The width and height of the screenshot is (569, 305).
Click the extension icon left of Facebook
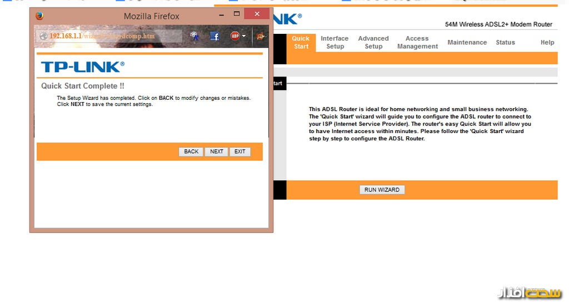click(194, 37)
